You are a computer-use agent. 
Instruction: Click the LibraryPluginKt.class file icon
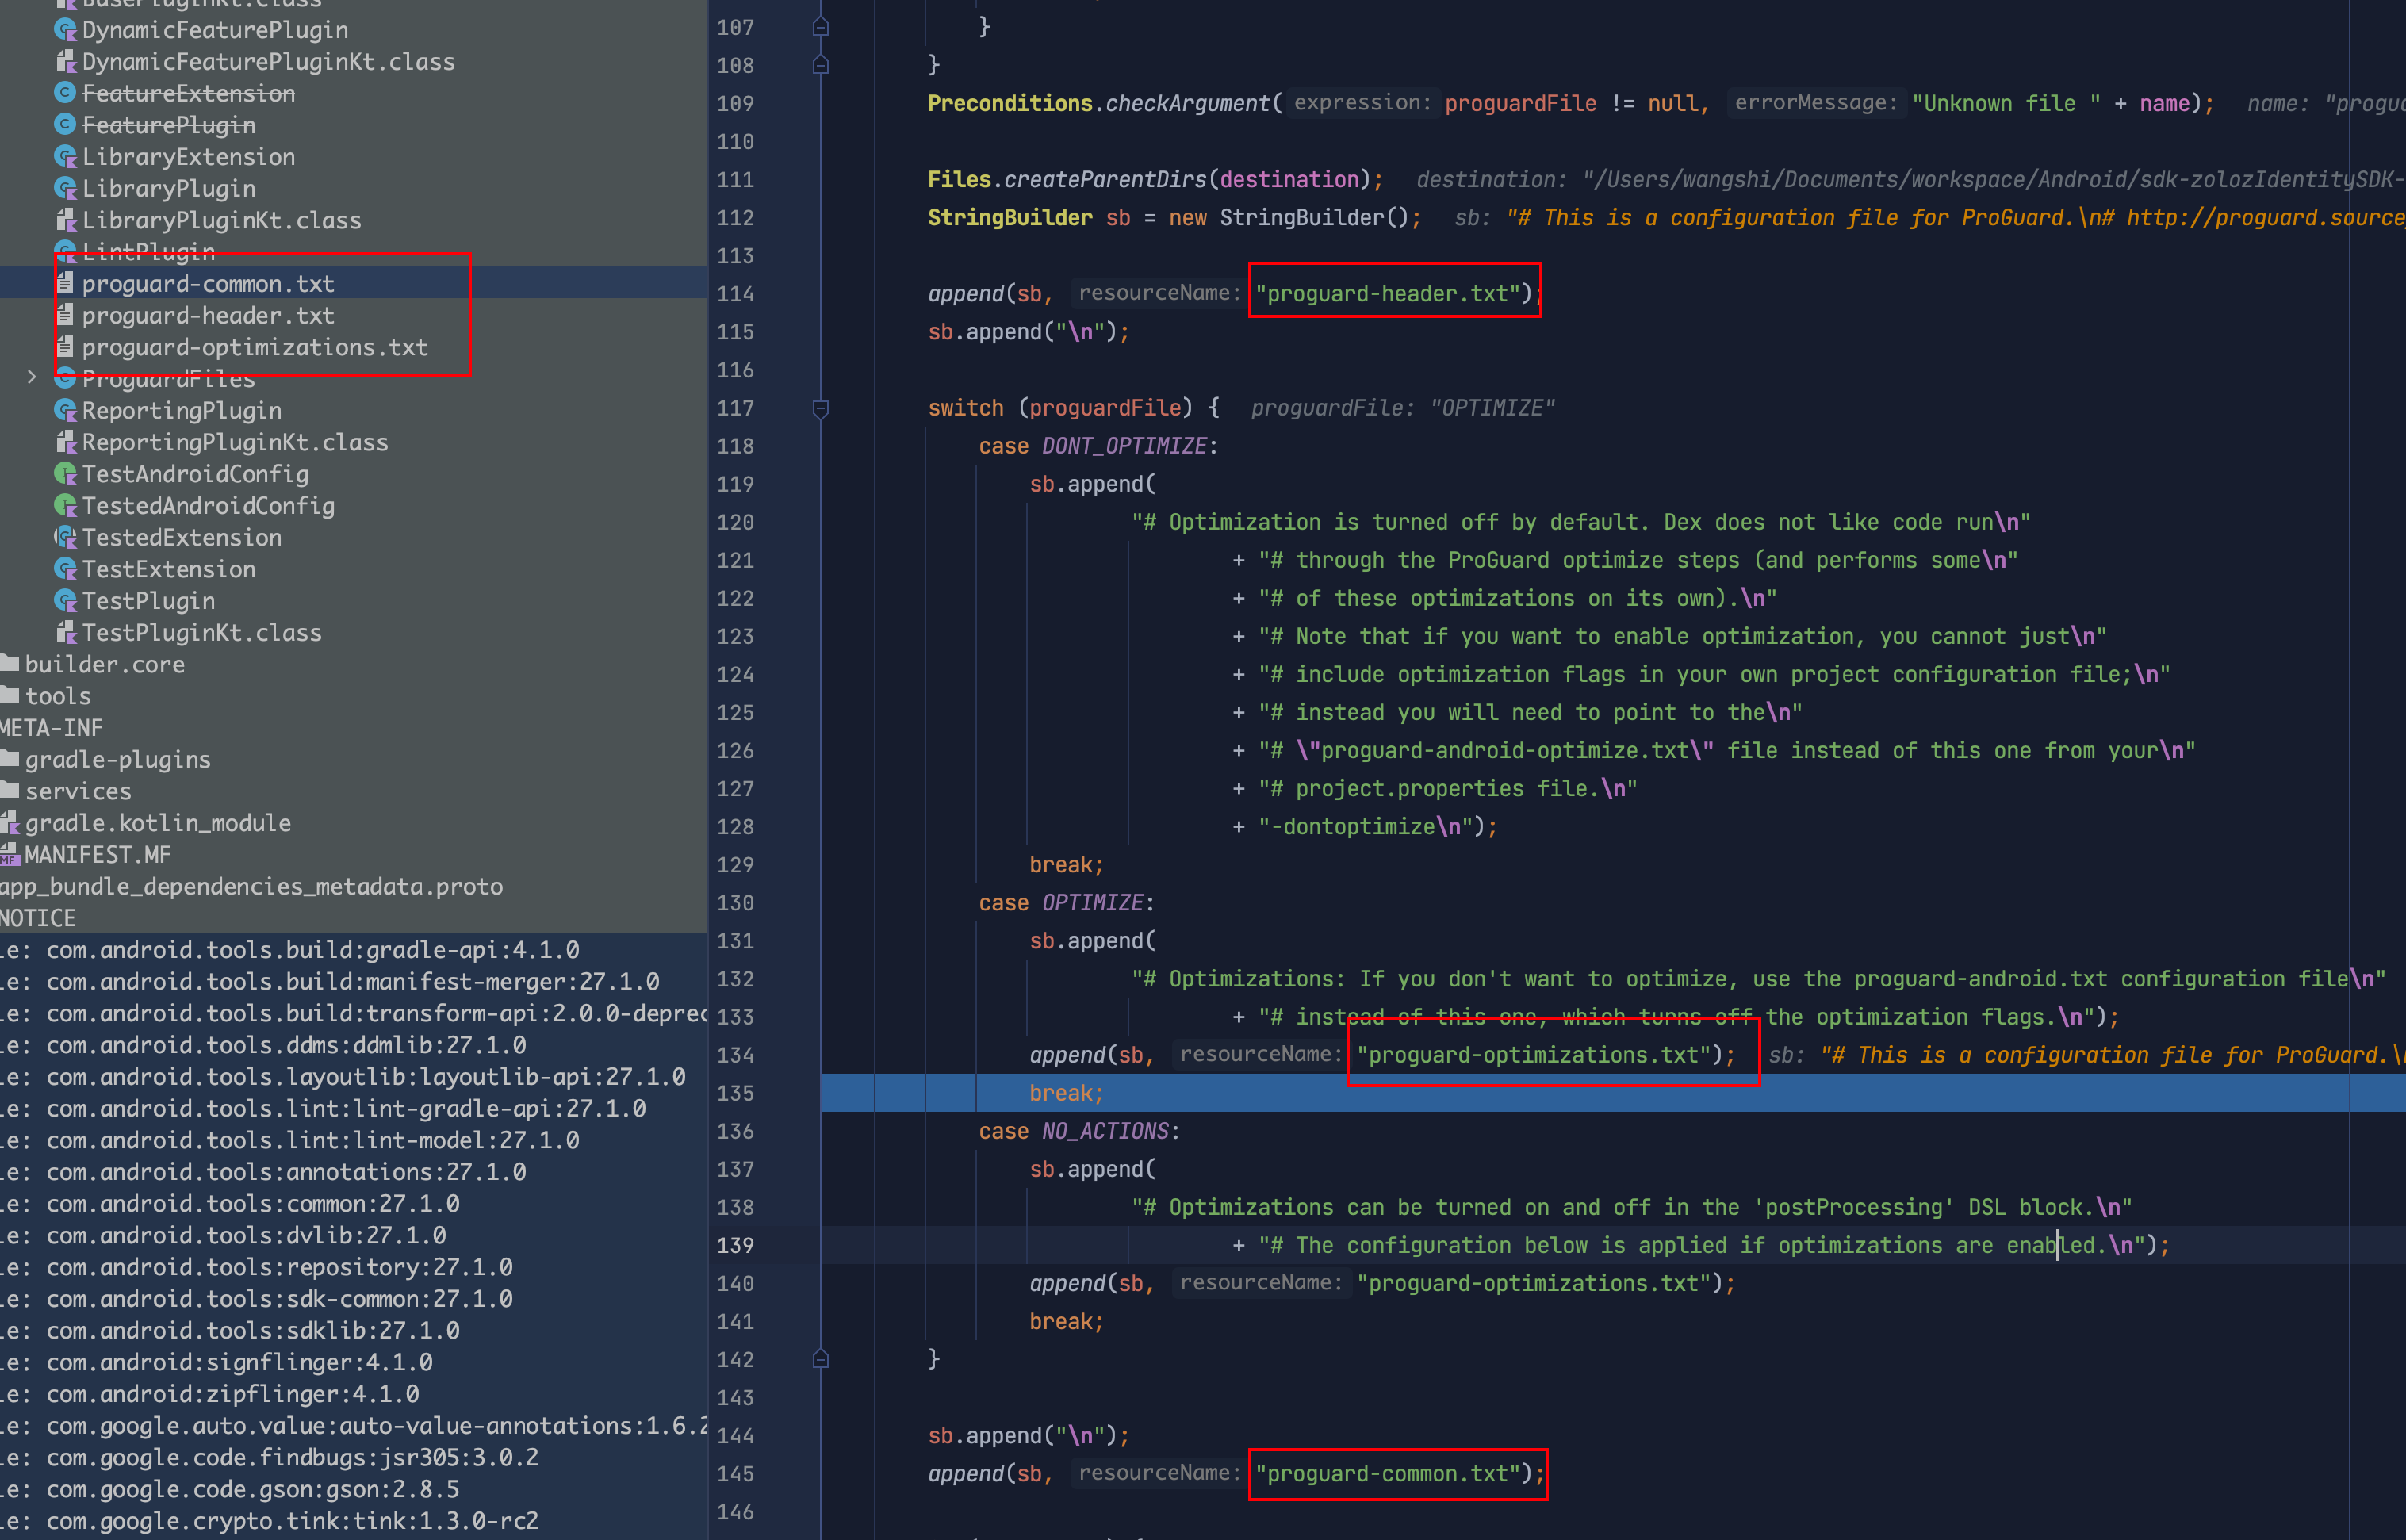[x=65, y=220]
